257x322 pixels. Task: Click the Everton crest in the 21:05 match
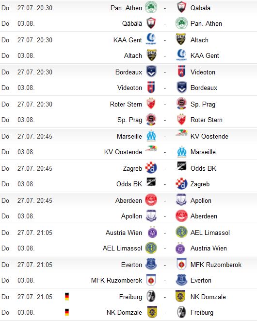(151, 264)
